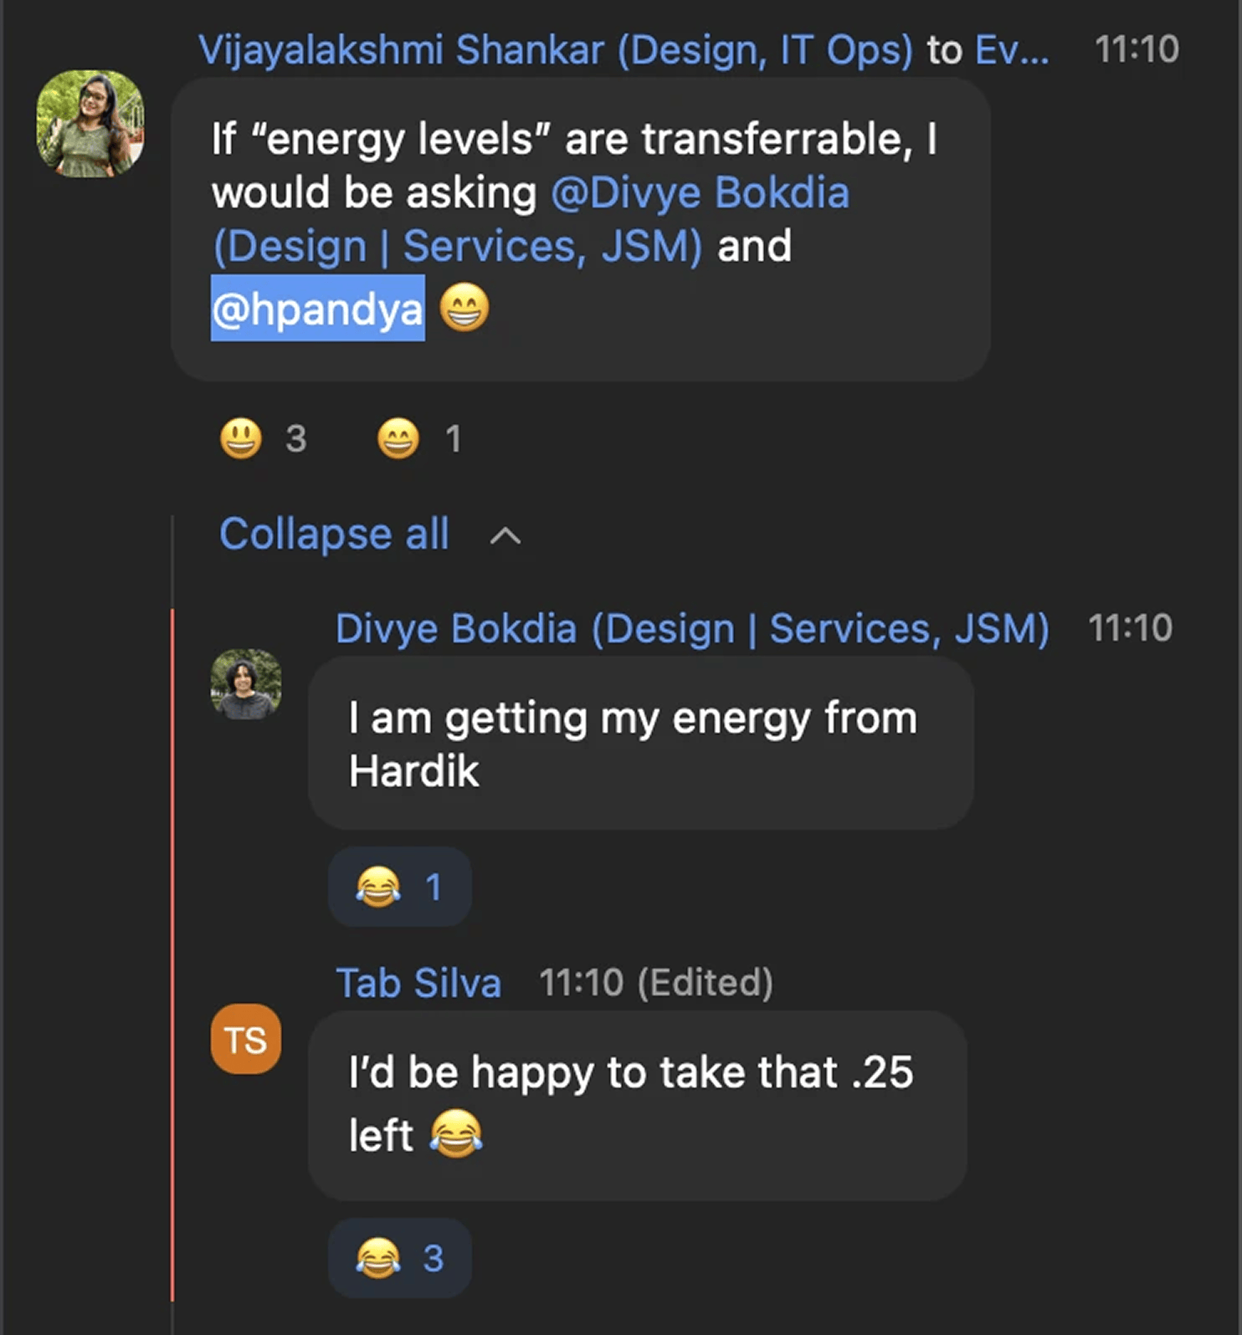Select the Tab Silva sender name
Viewport: 1242px width, 1335px height.
point(418,983)
